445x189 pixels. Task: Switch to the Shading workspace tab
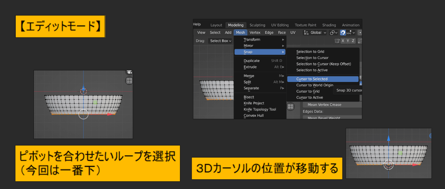pos(329,25)
